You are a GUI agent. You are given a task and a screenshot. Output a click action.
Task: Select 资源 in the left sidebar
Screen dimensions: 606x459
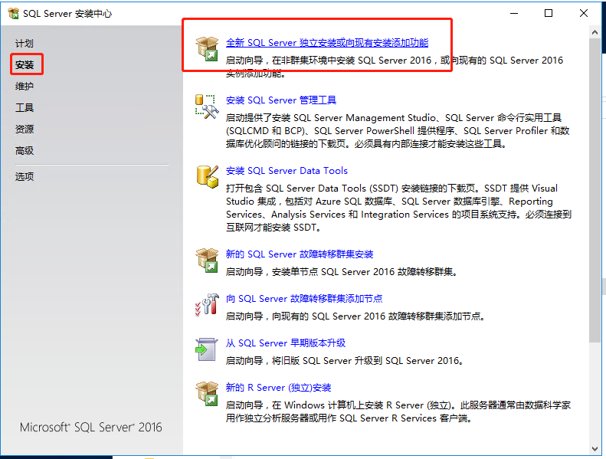(25, 129)
